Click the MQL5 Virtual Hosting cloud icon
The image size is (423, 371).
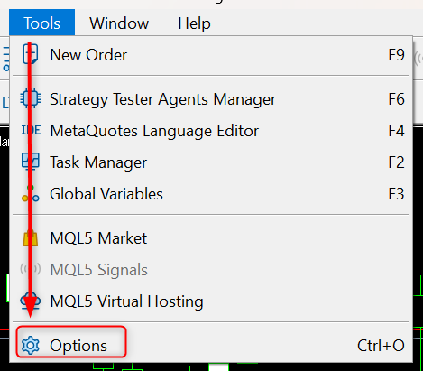(x=31, y=301)
